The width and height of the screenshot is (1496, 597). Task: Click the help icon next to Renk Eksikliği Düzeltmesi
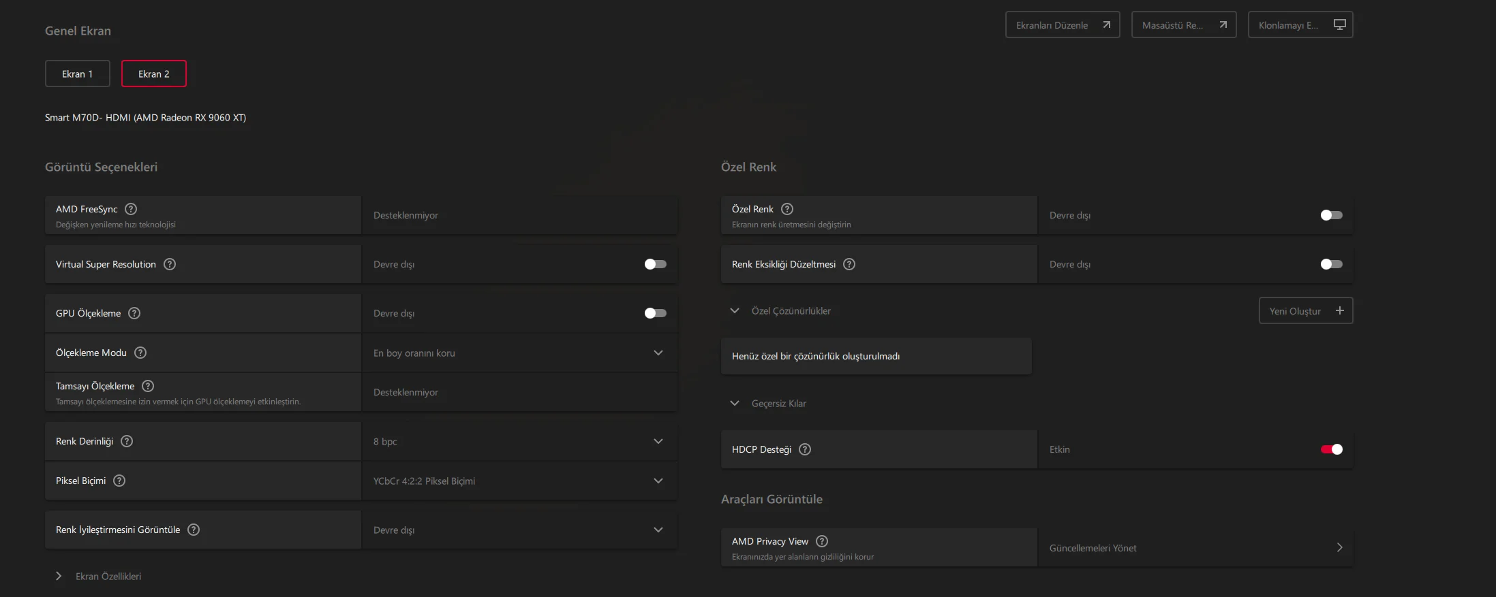click(x=849, y=264)
